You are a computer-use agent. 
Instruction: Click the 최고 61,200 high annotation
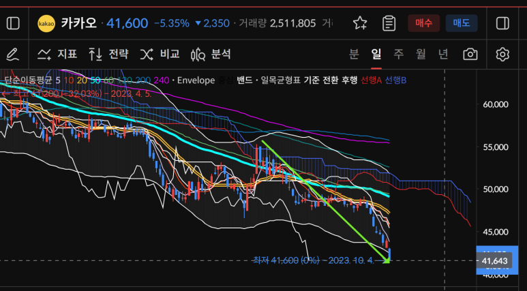tap(77, 93)
